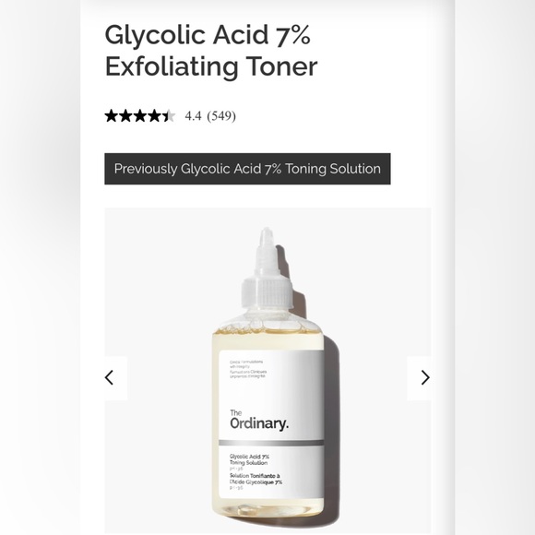The image size is (535, 535).
Task: Click the foam bubbles at the top of the liquid
Action: pos(267,329)
